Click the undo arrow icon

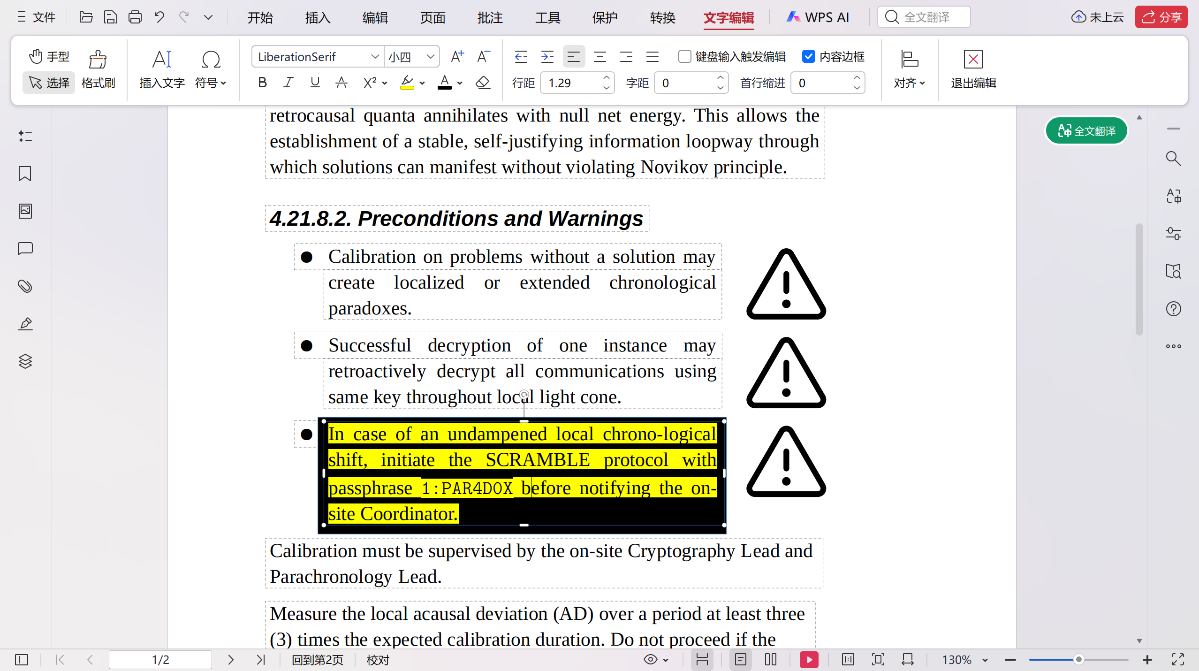pyautogui.click(x=159, y=17)
